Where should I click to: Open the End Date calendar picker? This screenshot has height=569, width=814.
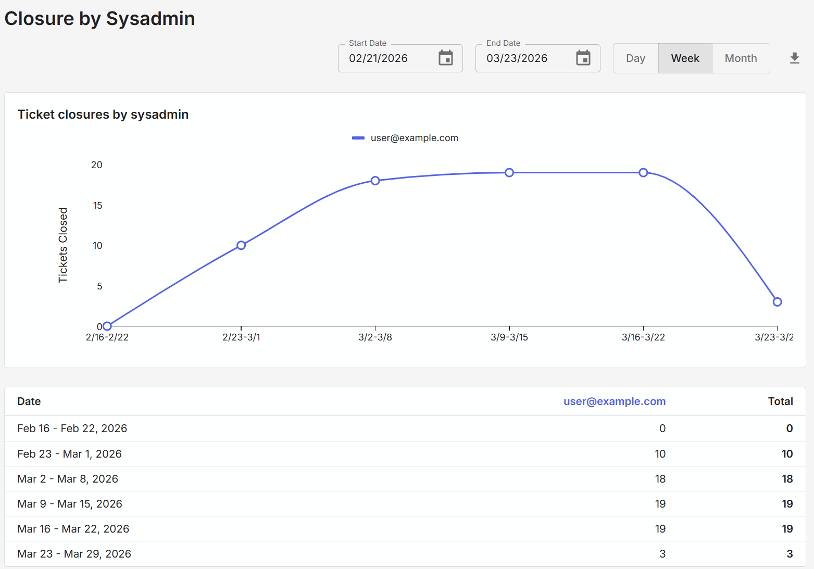583,58
